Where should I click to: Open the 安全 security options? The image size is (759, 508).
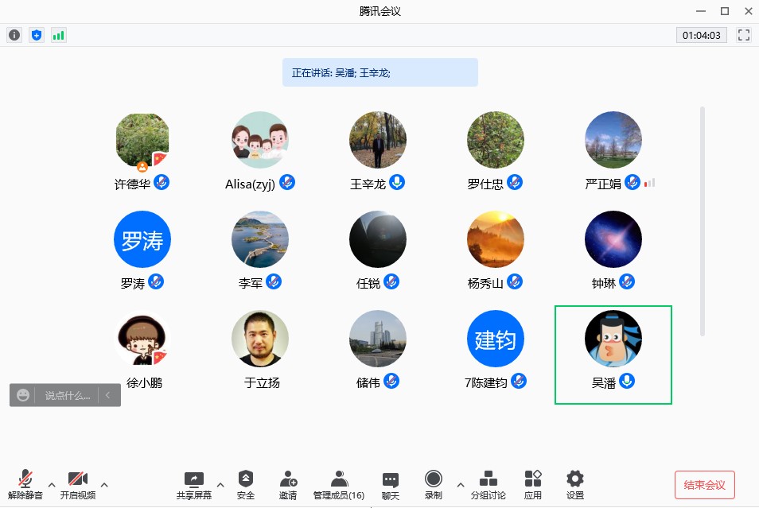[x=246, y=484]
